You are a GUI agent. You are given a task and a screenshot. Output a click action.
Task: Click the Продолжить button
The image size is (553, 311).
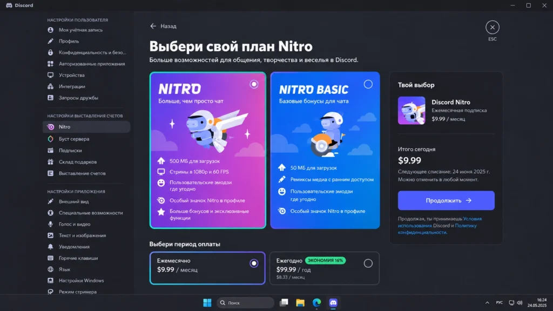(x=446, y=201)
